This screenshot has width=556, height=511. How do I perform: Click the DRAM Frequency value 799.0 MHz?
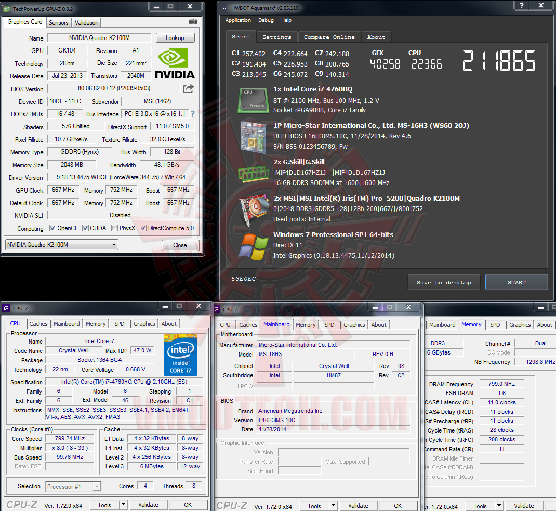pos(501,384)
